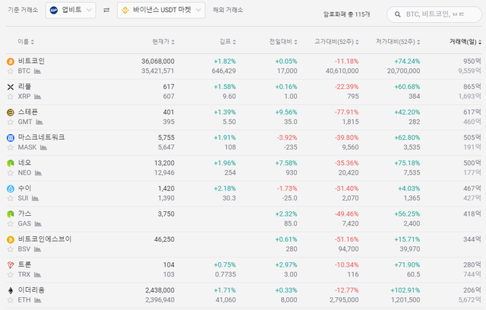Favorite GMT with the star
486x310 pixels.
coord(11,122)
